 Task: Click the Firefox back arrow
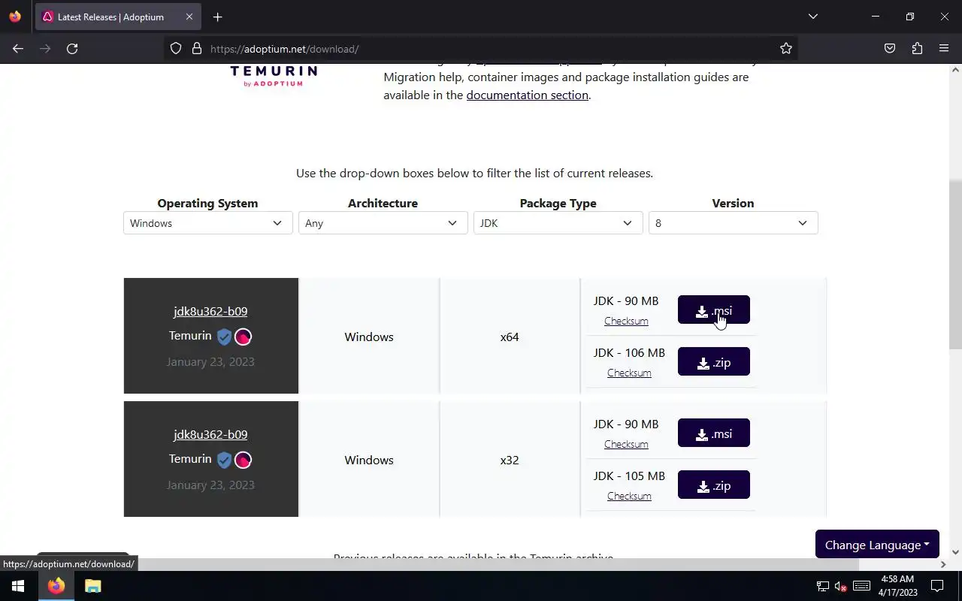pyautogui.click(x=18, y=48)
